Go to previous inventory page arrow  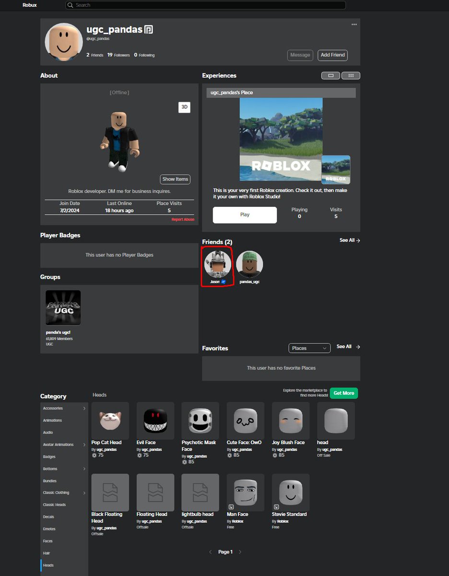coord(210,552)
